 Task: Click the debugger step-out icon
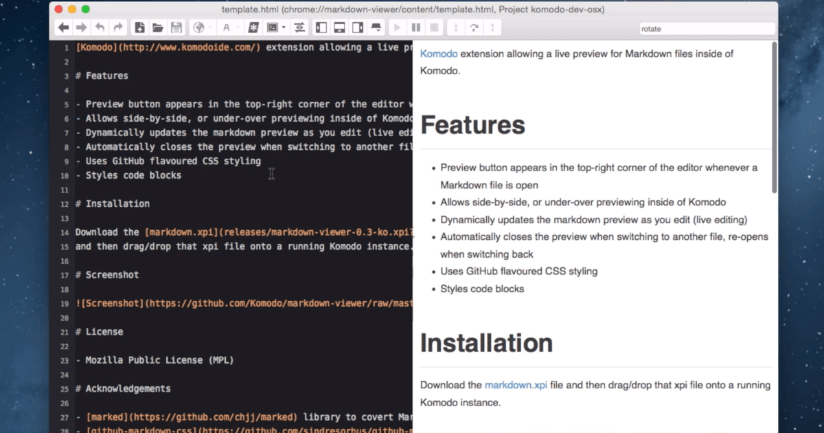(492, 27)
